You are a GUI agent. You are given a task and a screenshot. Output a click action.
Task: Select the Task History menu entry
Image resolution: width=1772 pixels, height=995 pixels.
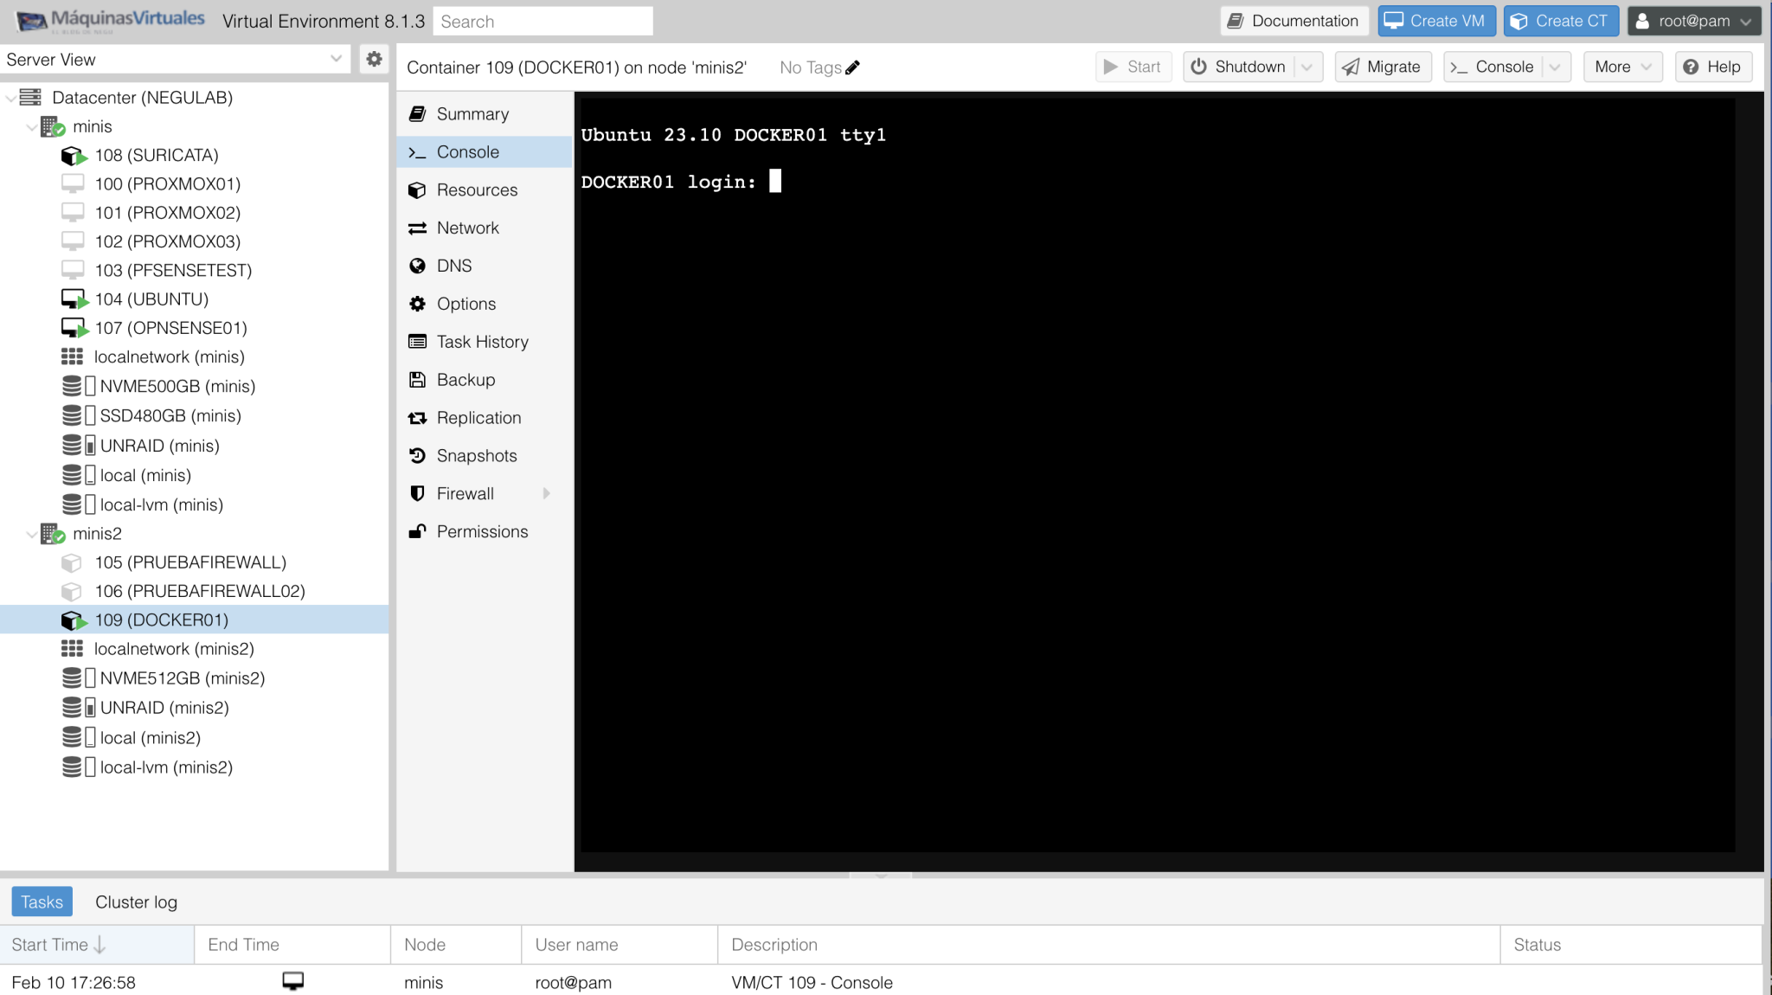[x=482, y=342]
